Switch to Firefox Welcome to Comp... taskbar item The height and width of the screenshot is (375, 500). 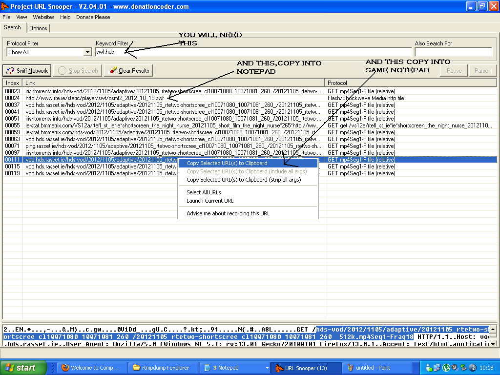92,368
